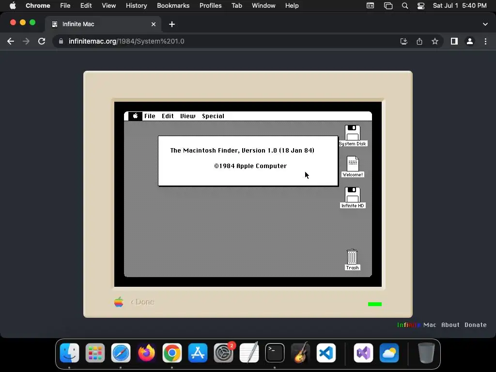Open the macOS Apple menu
The width and height of the screenshot is (496, 372).
click(13, 6)
